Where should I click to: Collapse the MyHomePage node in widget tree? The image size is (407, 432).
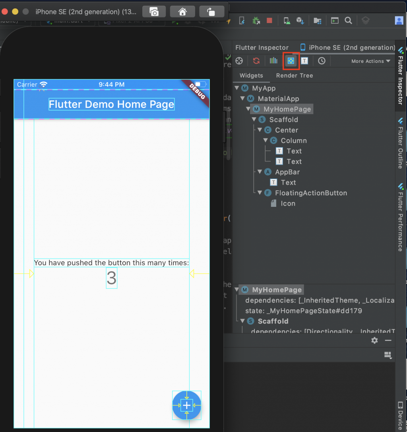[248, 109]
